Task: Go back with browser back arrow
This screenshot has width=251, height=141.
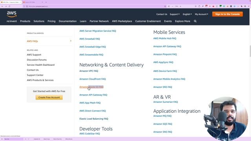Action: click(x=2, y=6)
